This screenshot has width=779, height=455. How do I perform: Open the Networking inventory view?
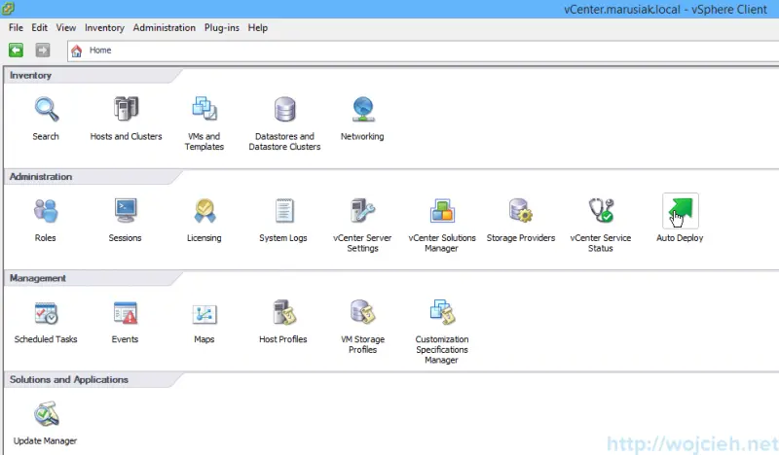pos(362,110)
